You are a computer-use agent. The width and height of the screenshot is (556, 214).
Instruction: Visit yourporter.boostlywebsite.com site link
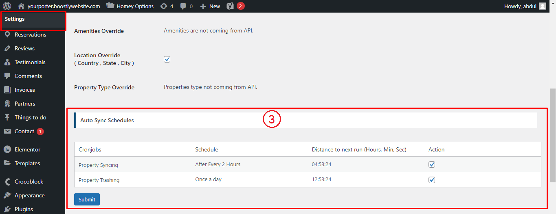(x=64, y=6)
